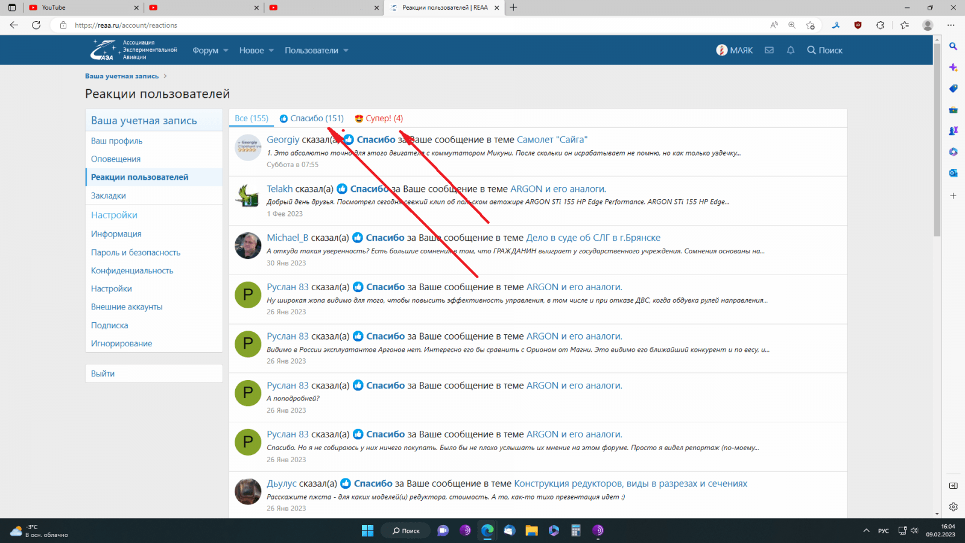Click the notifications bell icon
Image resolution: width=965 pixels, height=543 pixels.
coord(791,50)
